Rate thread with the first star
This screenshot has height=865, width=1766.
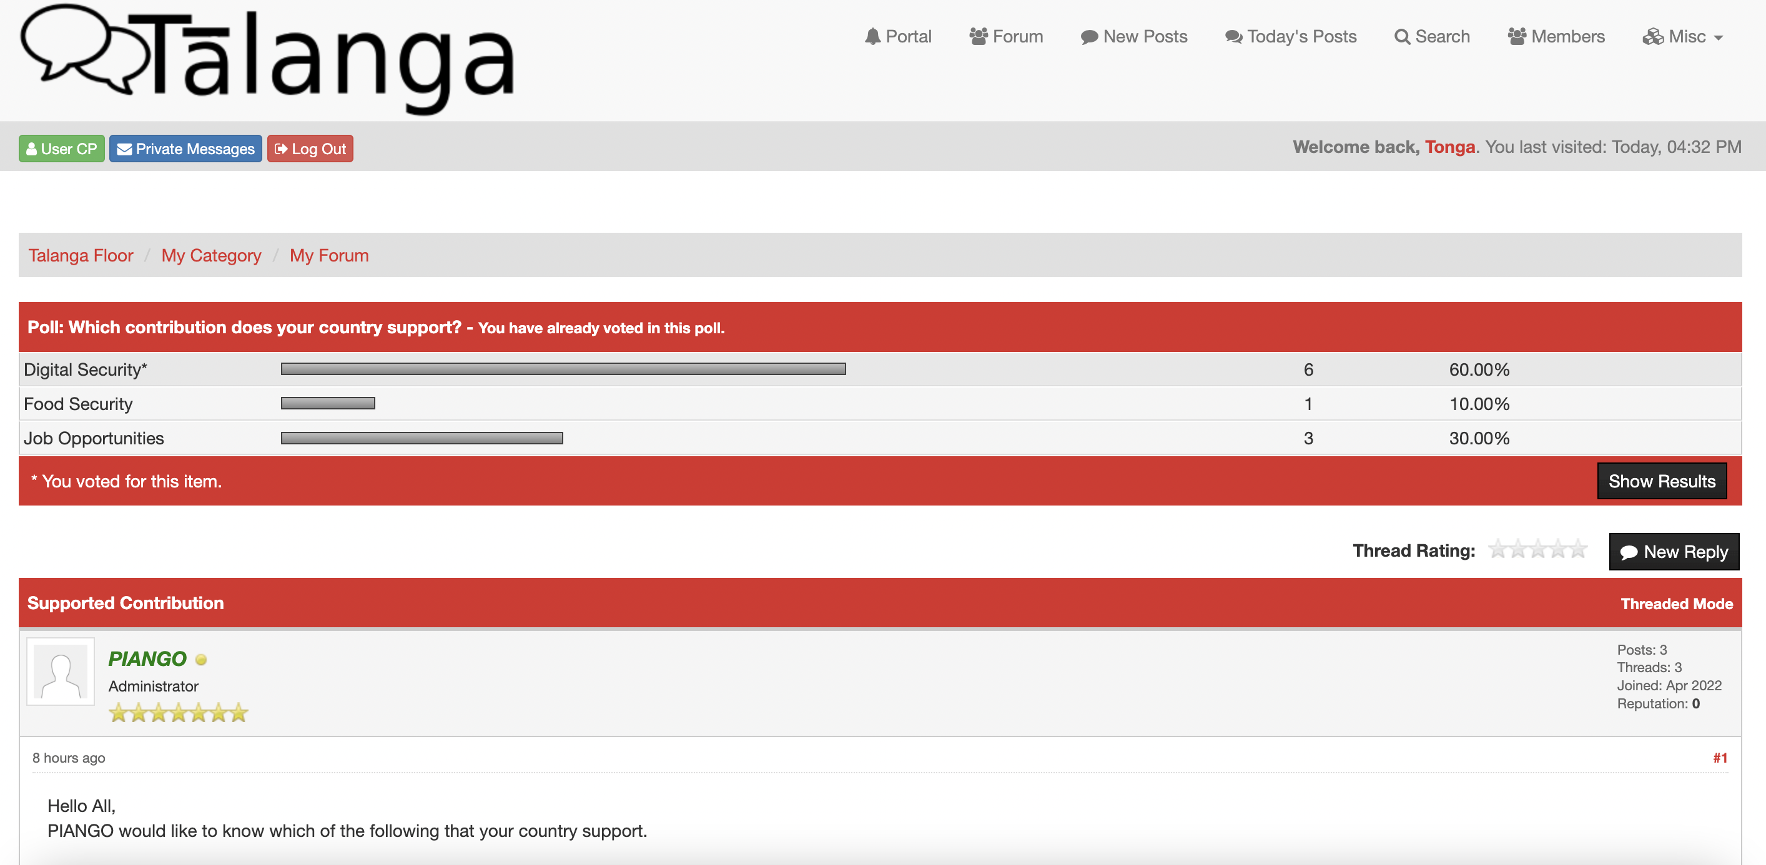point(1498,549)
